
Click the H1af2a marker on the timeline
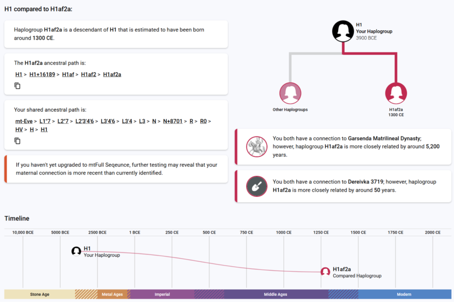325,271
